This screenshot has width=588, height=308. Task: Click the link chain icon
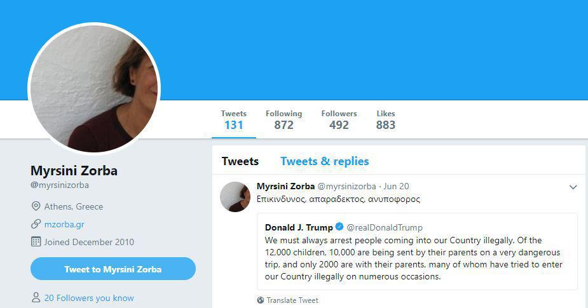[36, 224]
